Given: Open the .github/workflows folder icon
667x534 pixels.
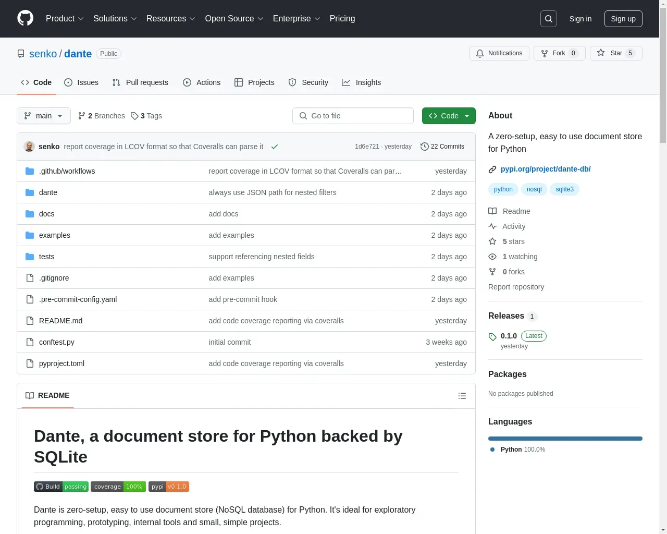Looking at the screenshot, I should 30,171.
